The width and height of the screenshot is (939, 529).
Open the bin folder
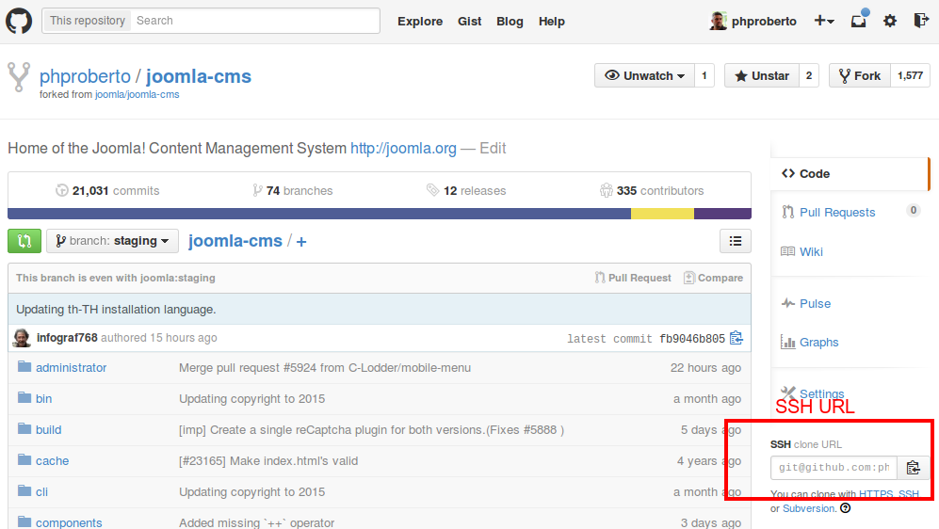[x=43, y=399]
